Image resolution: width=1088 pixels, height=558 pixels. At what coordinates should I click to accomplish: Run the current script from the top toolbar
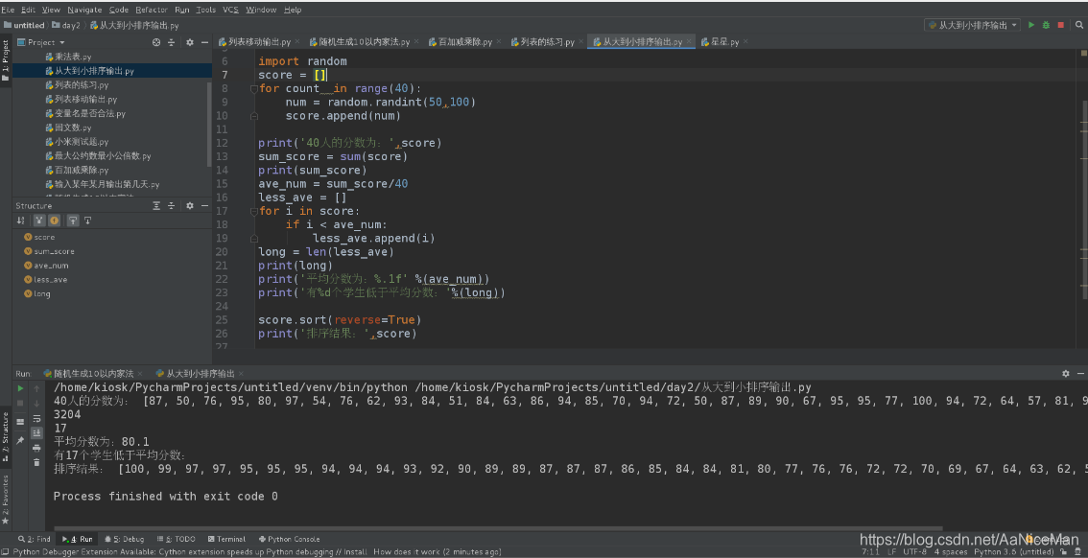click(x=1031, y=25)
